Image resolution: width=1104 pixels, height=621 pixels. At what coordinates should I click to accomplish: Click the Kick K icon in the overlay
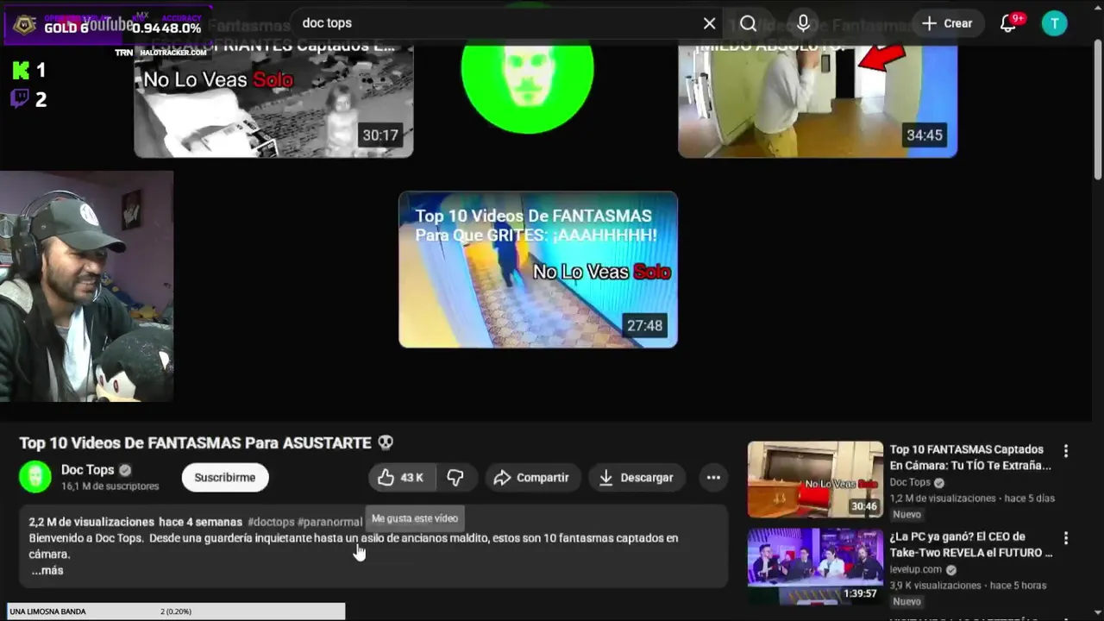tap(21, 71)
